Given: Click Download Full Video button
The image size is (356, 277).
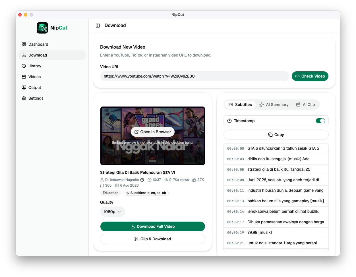Looking at the screenshot, I should coord(153,226).
